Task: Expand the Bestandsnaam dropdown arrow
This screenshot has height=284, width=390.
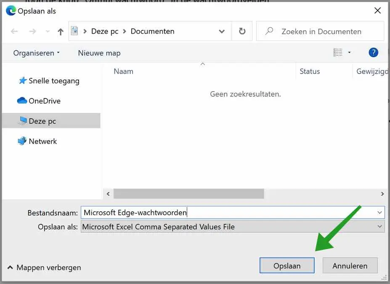Action: (x=379, y=212)
